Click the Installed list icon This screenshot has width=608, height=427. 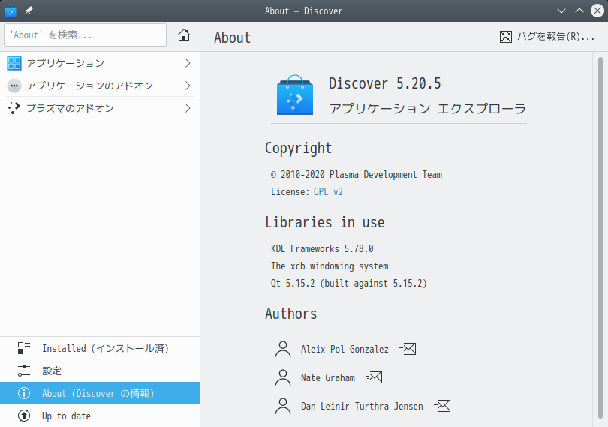(24, 348)
